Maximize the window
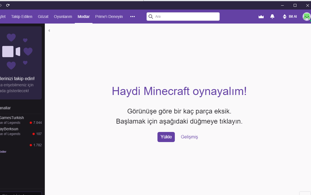Image resolution: width=311 pixels, height=195 pixels. pyautogui.click(x=295, y=5)
